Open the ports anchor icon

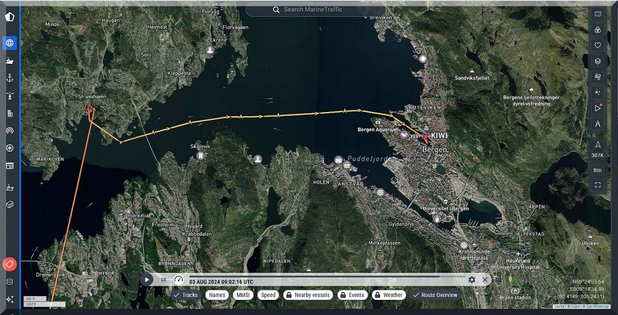tap(10, 78)
